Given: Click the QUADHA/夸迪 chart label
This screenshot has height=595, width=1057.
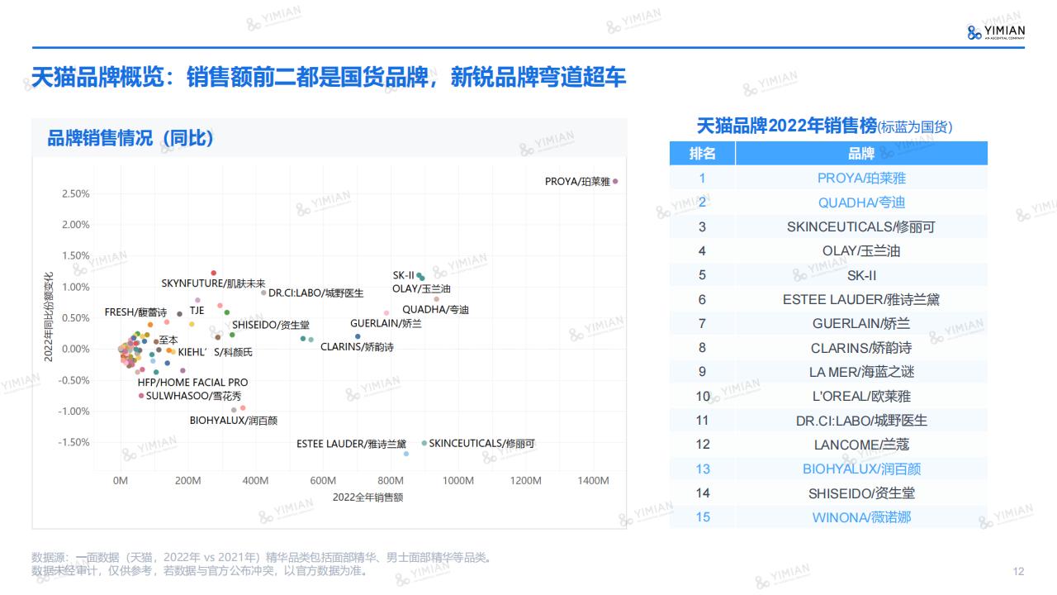Looking at the screenshot, I should [435, 309].
